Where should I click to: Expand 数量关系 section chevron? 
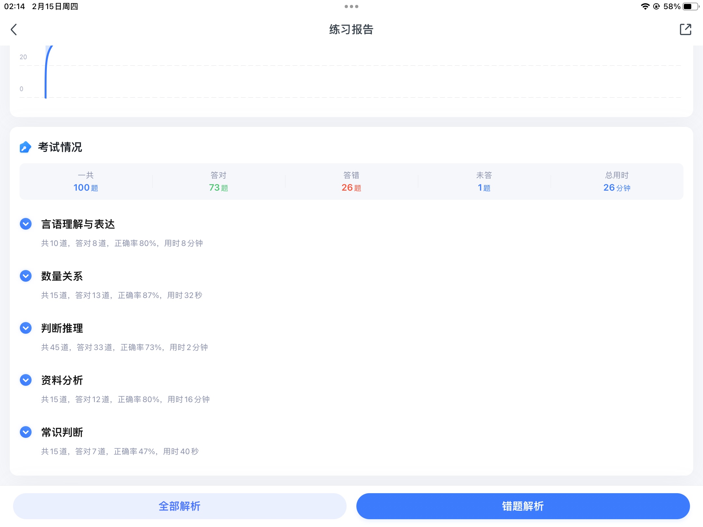[26, 276]
